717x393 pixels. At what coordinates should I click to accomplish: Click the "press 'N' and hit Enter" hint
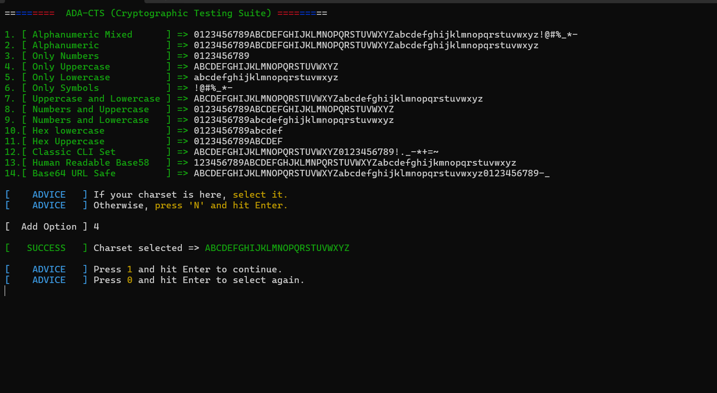pyautogui.click(x=221, y=206)
